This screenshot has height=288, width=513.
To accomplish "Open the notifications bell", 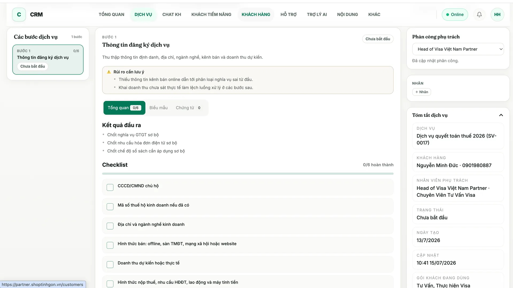I will (x=479, y=14).
